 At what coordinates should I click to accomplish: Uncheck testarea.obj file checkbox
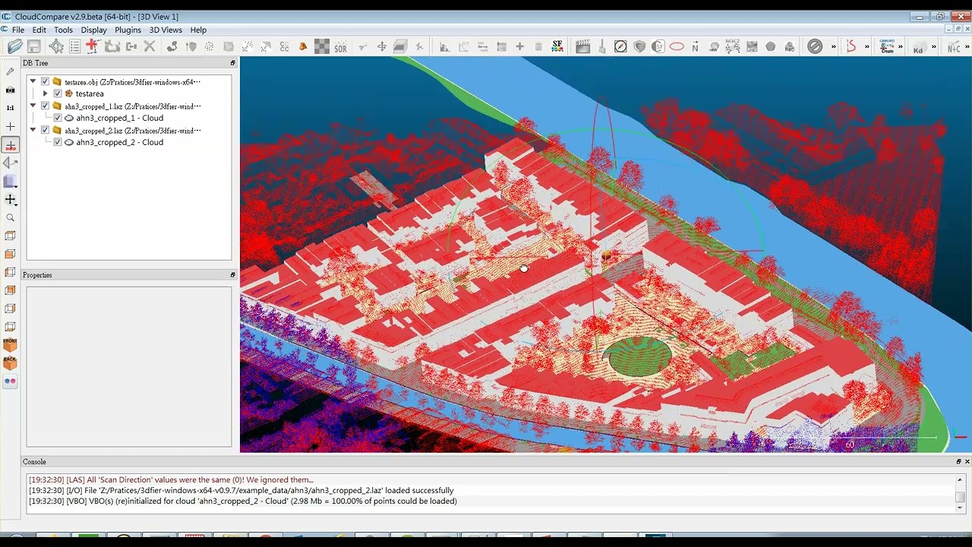tap(45, 81)
